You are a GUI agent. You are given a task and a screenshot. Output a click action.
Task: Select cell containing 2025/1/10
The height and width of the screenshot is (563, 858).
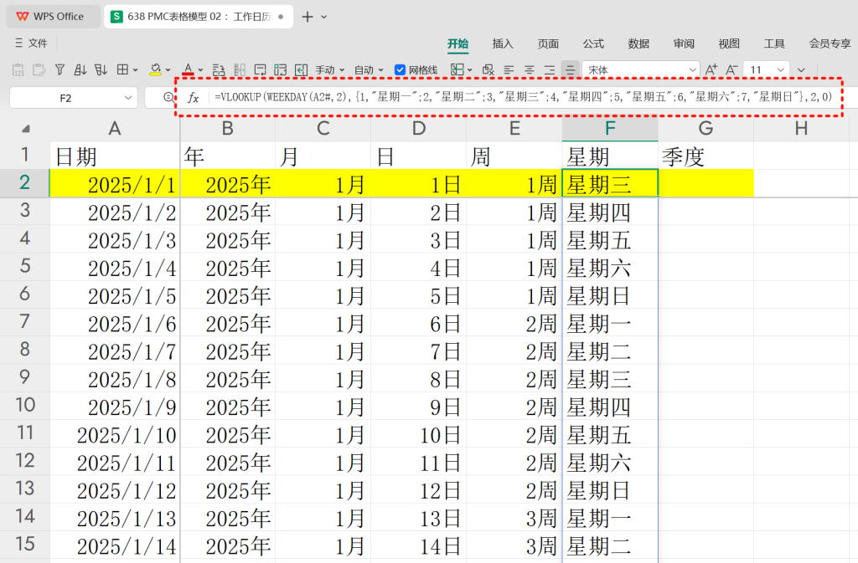[x=115, y=435]
